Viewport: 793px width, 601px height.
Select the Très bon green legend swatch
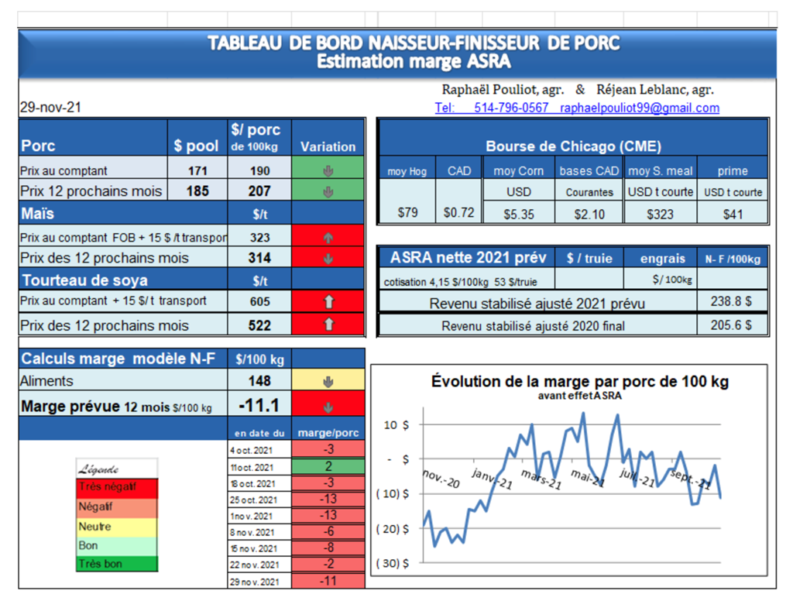(x=117, y=564)
